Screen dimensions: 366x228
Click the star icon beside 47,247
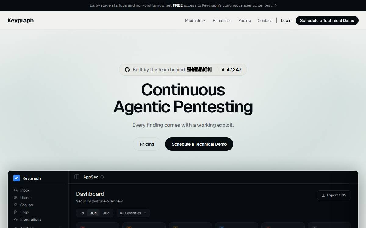tap(223, 70)
